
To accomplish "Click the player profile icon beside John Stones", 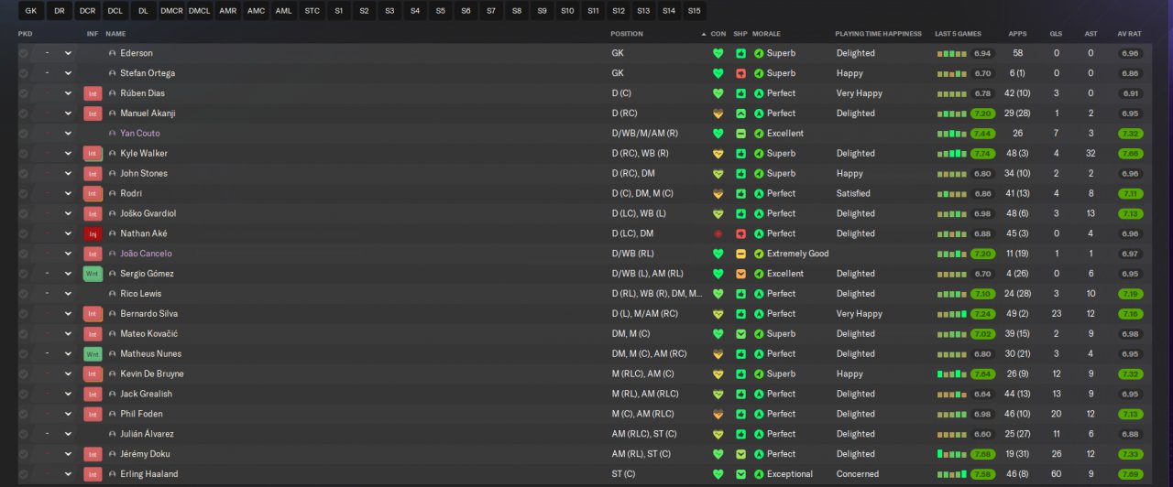I will (113, 173).
